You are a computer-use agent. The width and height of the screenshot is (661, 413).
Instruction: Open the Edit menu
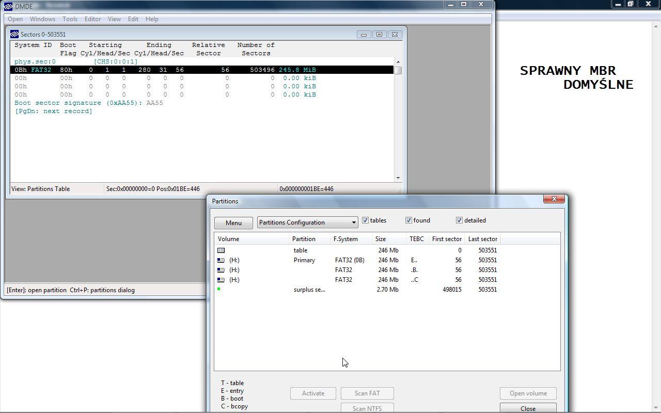133,19
